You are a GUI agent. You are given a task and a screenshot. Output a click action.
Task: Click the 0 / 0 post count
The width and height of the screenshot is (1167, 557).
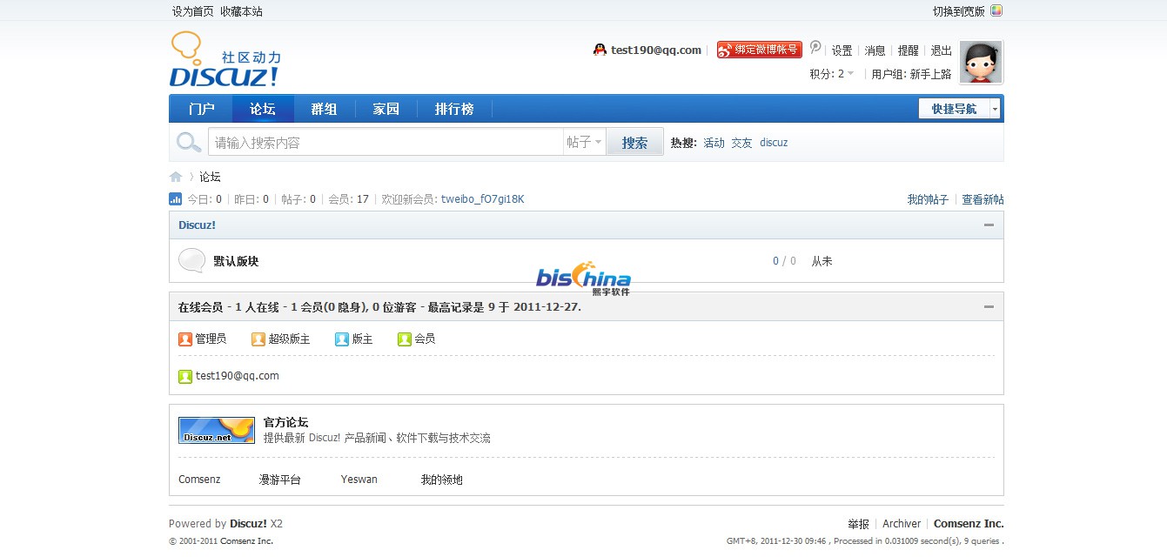[784, 261]
